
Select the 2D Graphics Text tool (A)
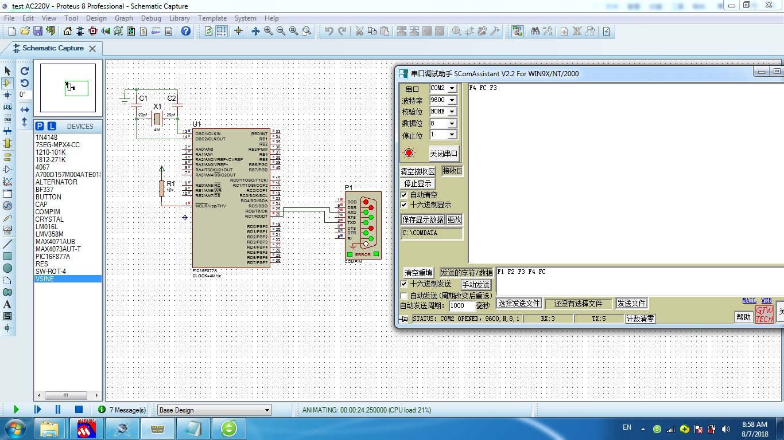click(x=7, y=304)
